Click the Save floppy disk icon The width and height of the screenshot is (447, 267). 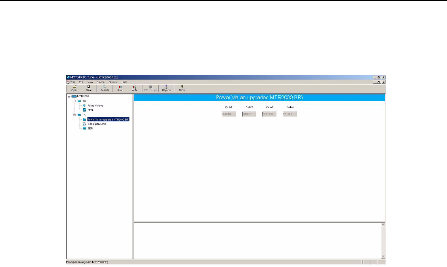[89, 87]
